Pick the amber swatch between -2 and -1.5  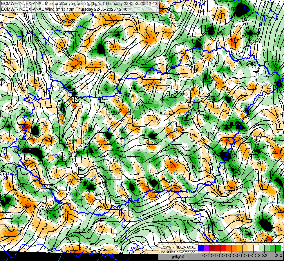tap(240, 248)
